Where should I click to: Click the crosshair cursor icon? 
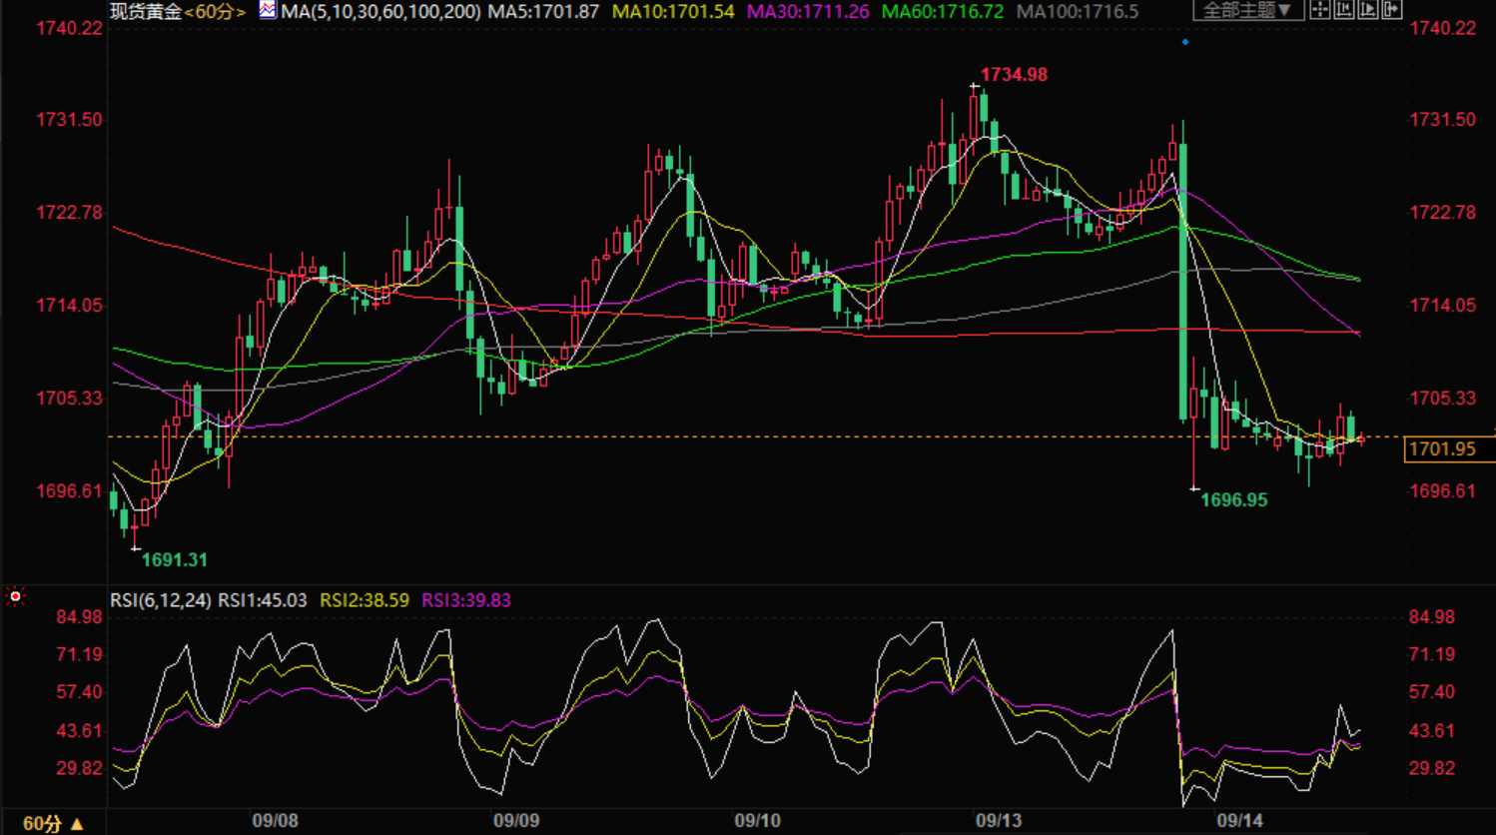(1320, 10)
